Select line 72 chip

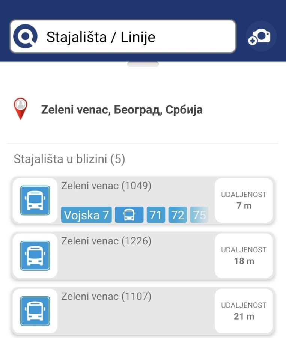tap(178, 215)
